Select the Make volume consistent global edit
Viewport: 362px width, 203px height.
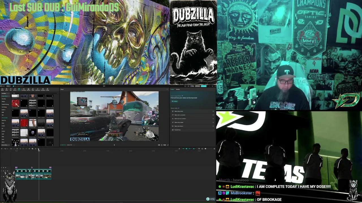point(192,119)
